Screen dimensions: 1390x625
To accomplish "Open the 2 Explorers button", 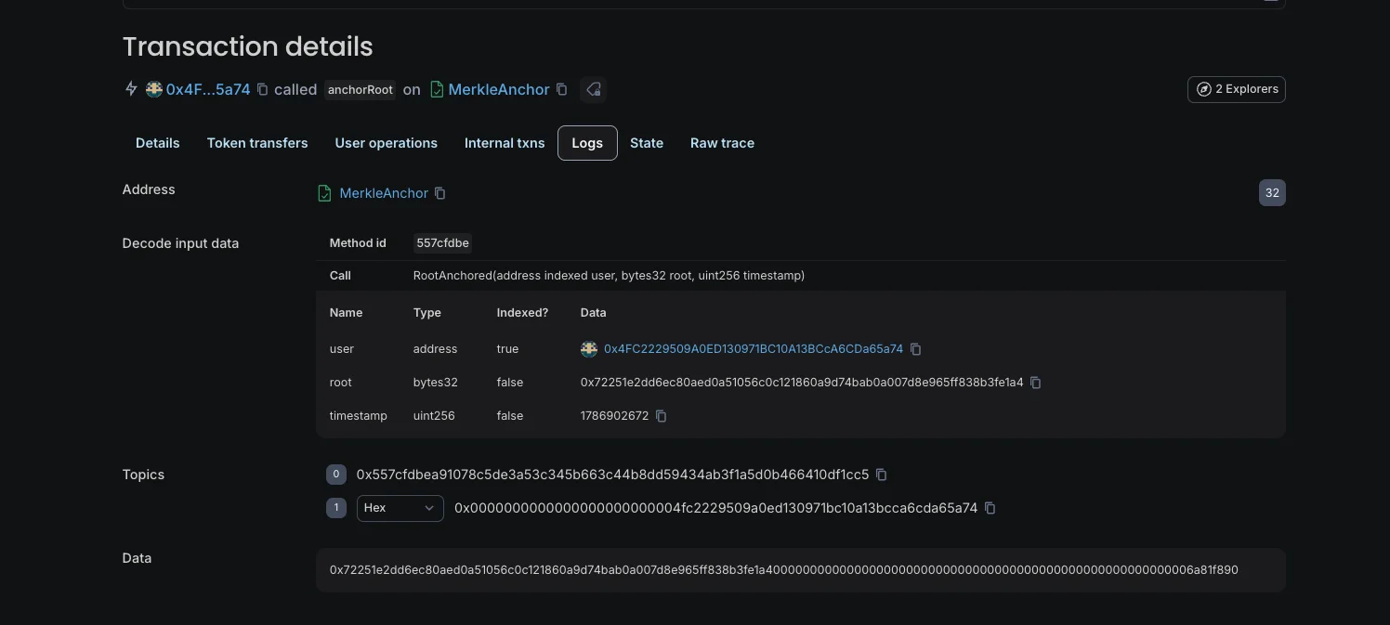I will 1236,89.
